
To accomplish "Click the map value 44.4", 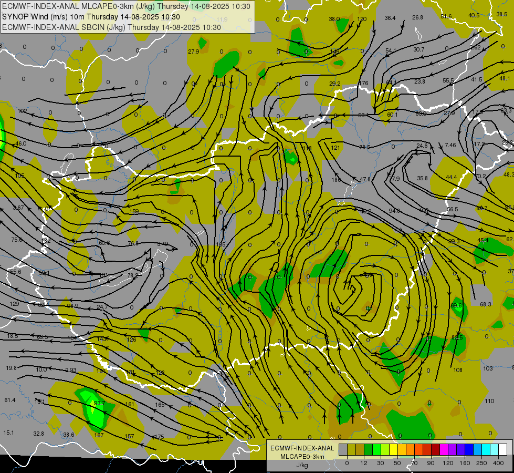I will 452,177.
